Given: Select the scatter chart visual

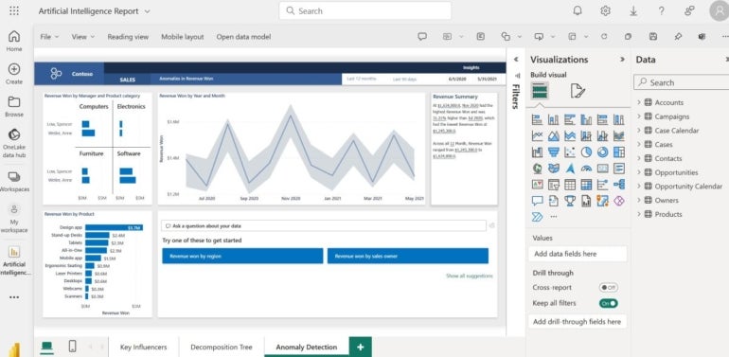Looking at the screenshot, I should 570,152.
